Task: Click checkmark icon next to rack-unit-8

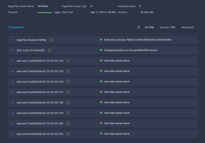Action: pyautogui.click(x=68, y=134)
